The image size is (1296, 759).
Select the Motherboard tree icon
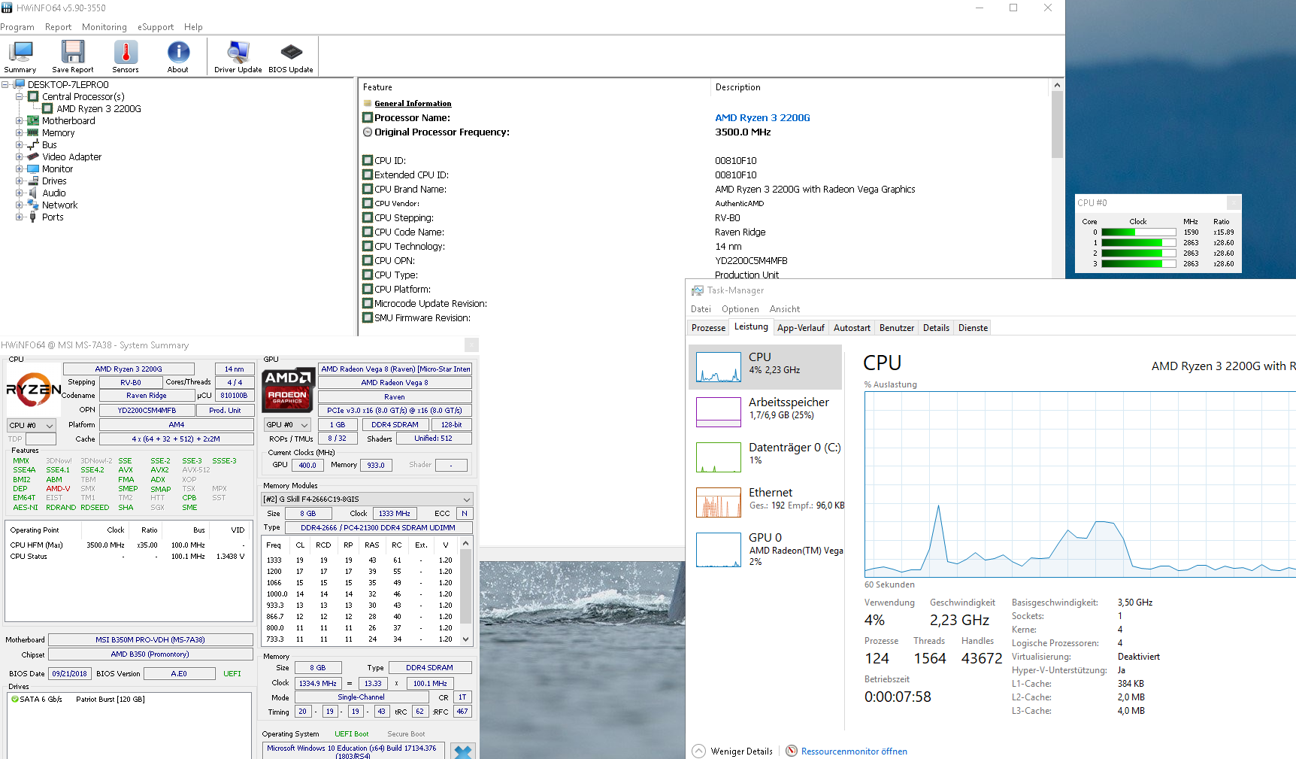coord(33,120)
